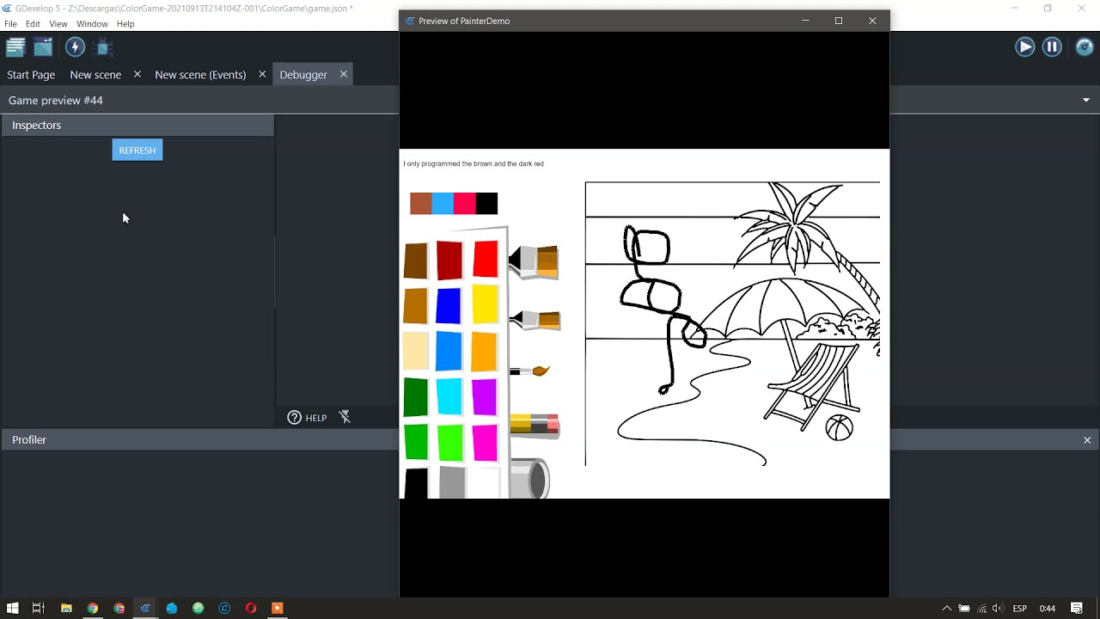Screen dimensions: 1100x619
Task: Pick the cyan paint swatch
Action: pyautogui.click(x=449, y=397)
